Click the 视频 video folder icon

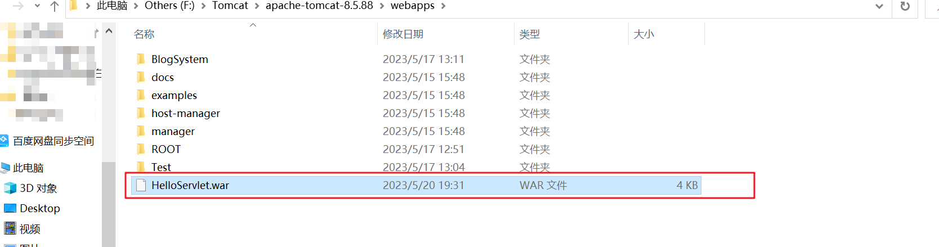click(x=10, y=228)
